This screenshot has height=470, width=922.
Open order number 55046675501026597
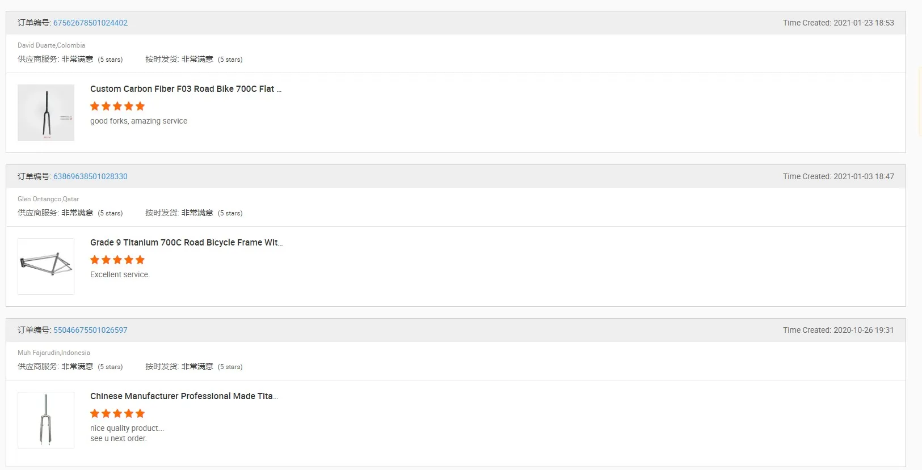click(90, 331)
